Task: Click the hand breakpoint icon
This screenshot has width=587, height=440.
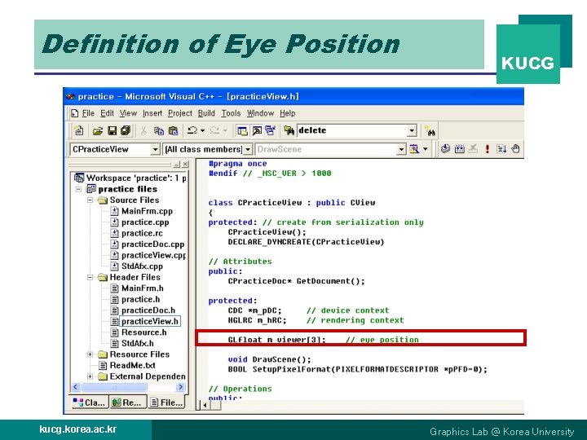Action: click(x=516, y=149)
